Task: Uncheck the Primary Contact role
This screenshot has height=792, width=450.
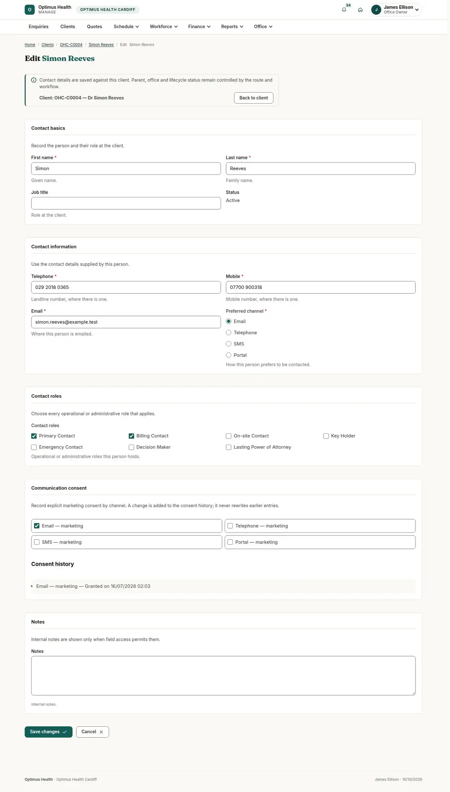Action: coord(34,436)
